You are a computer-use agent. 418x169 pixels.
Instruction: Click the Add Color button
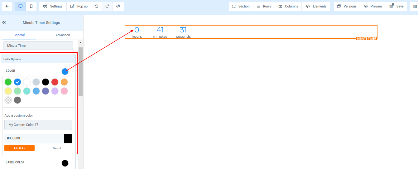pos(19,148)
